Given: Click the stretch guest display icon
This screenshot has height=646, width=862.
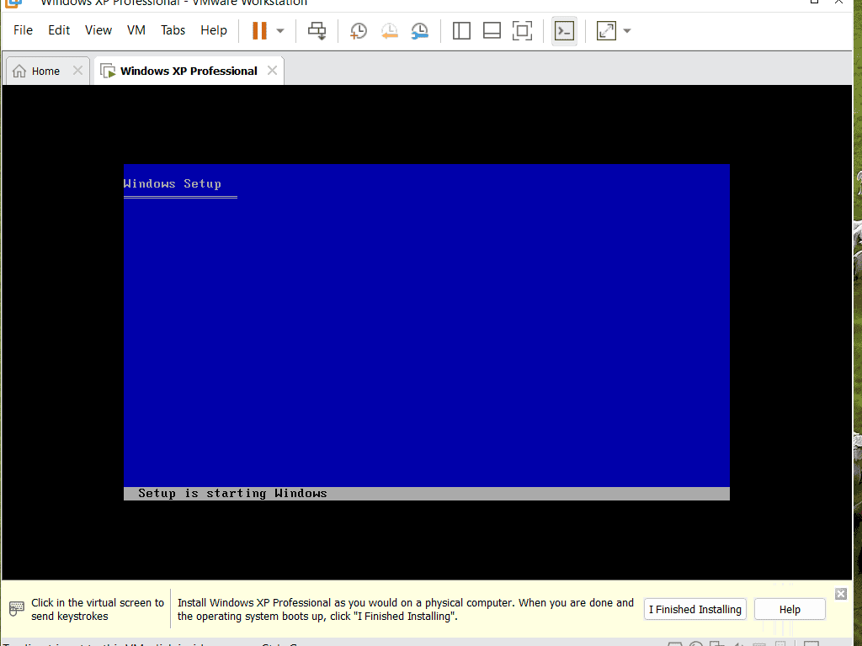Looking at the screenshot, I should pos(606,31).
